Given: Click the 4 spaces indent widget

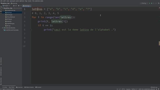Looking at the screenshot, I should 128,89.
